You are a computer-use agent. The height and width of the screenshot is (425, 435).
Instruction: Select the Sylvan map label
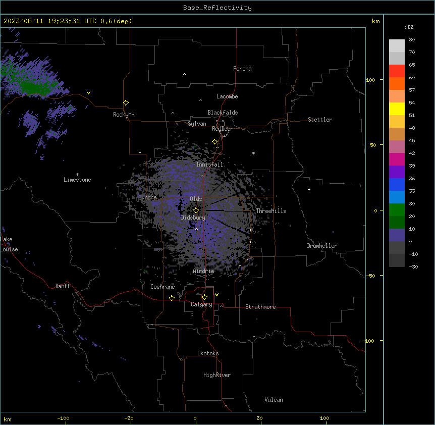197,124
